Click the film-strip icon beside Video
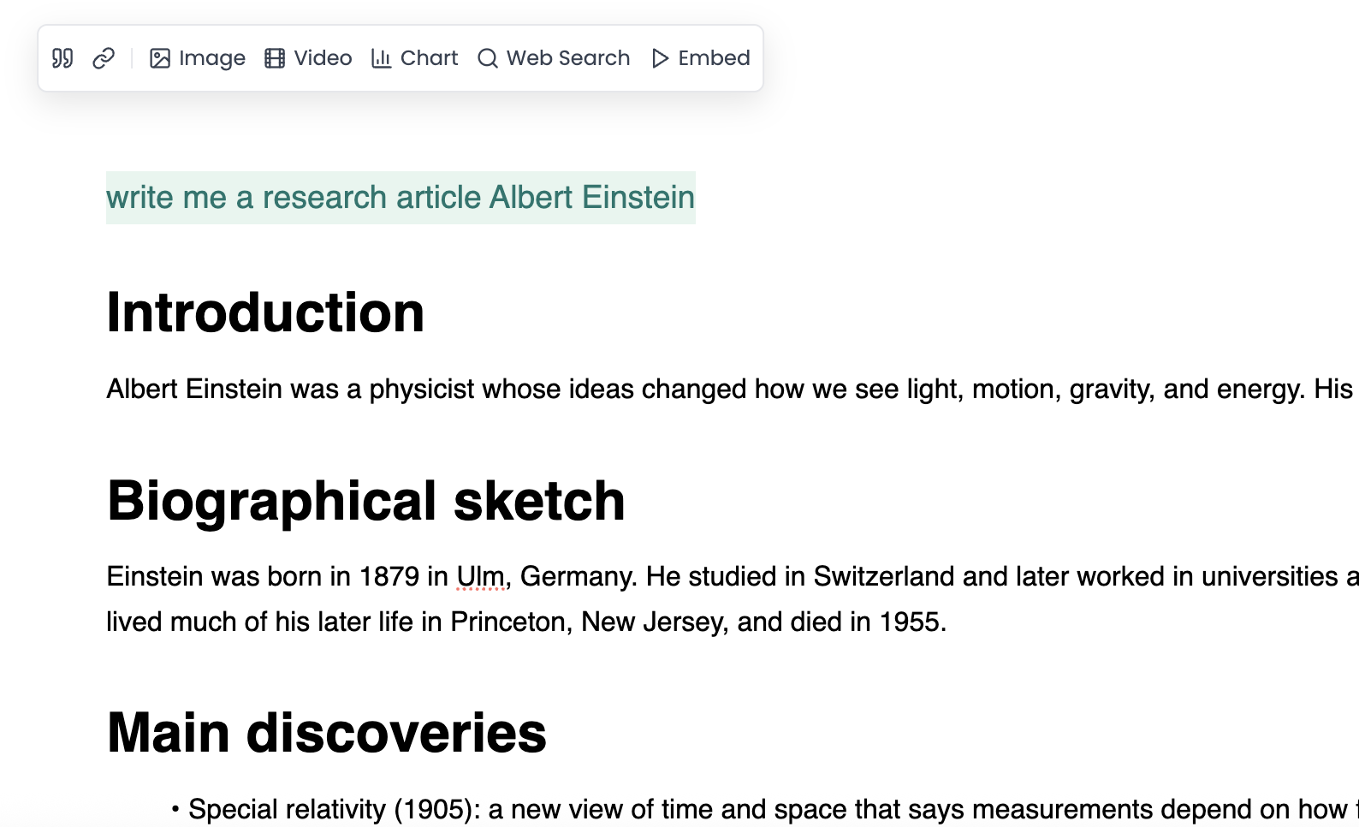This screenshot has height=827, width=1359. click(274, 57)
